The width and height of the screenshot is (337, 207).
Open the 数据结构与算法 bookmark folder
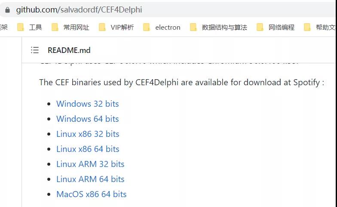(218, 28)
